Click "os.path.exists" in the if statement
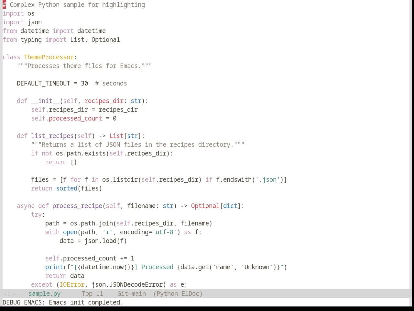The height and width of the screenshot is (311, 414). 81,154
